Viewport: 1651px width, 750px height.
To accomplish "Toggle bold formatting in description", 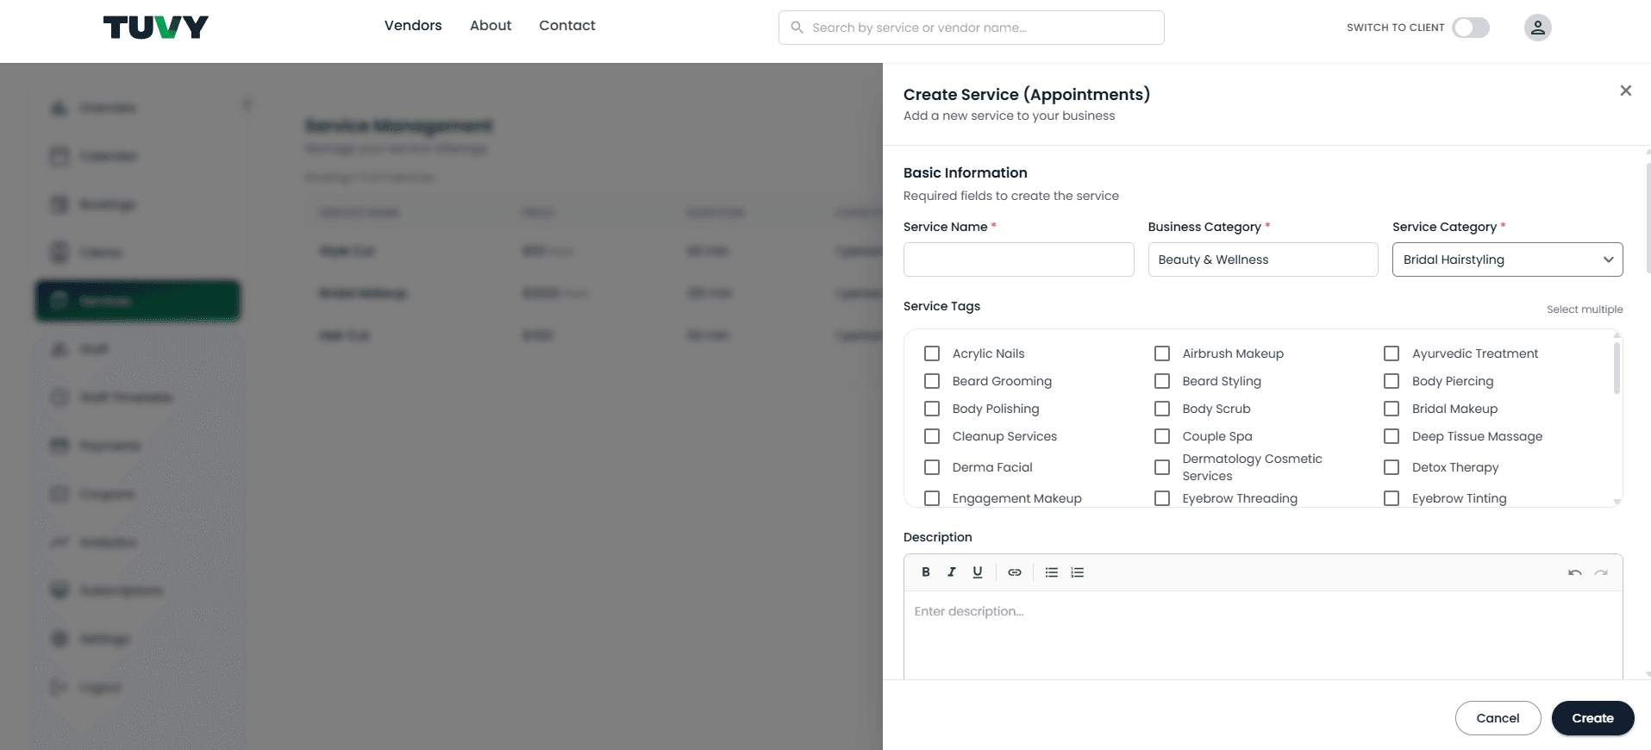I will [926, 572].
